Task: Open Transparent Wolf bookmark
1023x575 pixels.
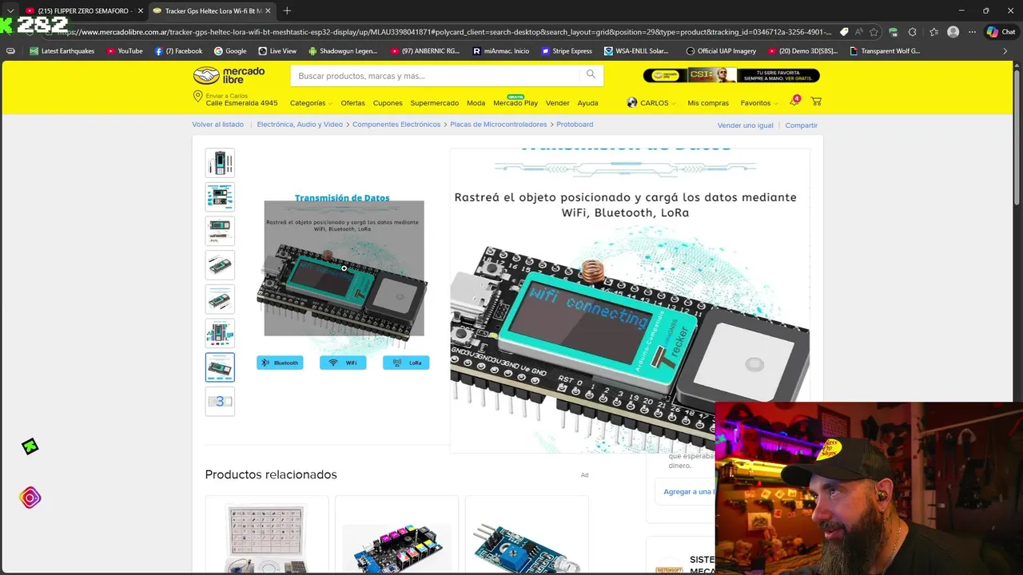Action: [x=885, y=51]
